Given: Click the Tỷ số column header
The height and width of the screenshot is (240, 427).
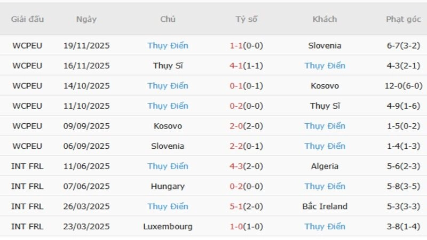Looking at the screenshot, I should (x=246, y=19).
